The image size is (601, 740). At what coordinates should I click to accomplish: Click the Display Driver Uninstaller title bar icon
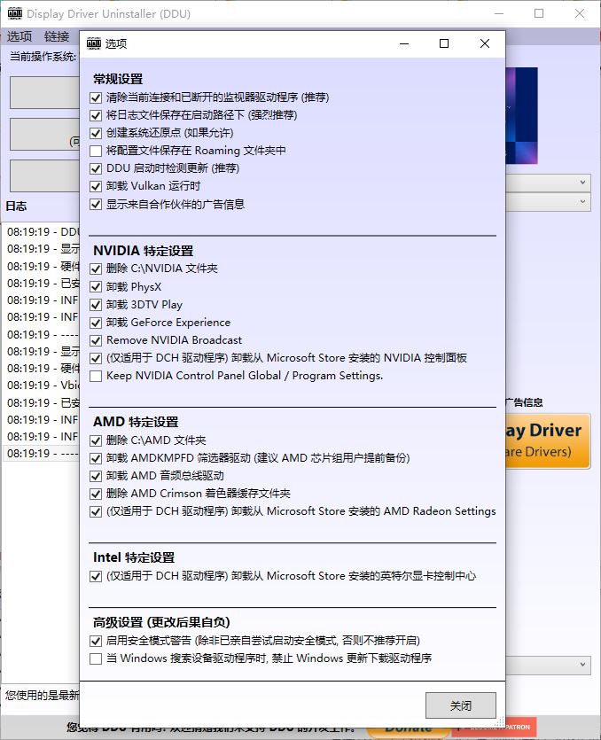(x=15, y=14)
